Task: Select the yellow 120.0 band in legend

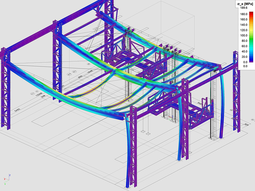Action: coord(251,30)
